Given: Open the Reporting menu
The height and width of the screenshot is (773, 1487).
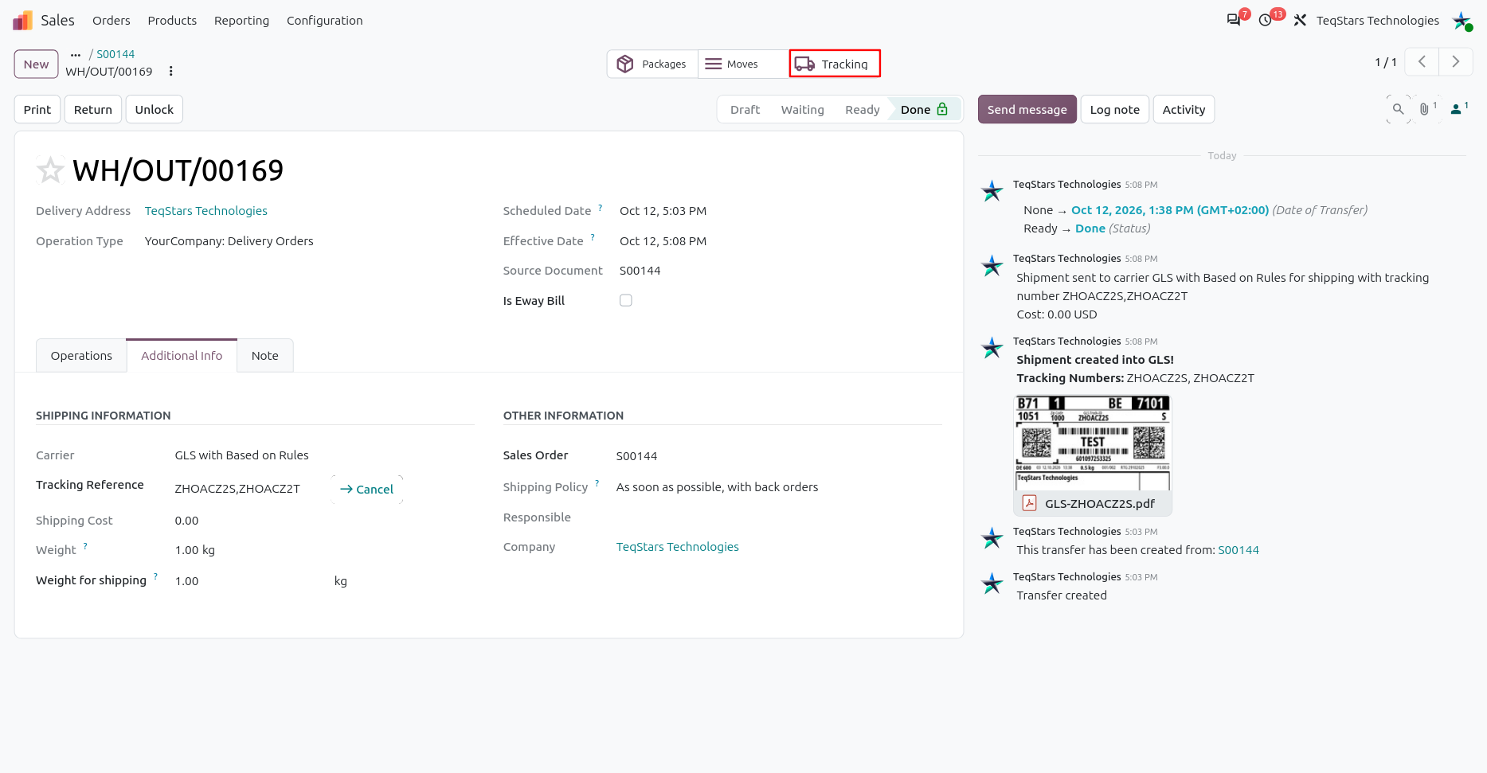Looking at the screenshot, I should tap(241, 20).
